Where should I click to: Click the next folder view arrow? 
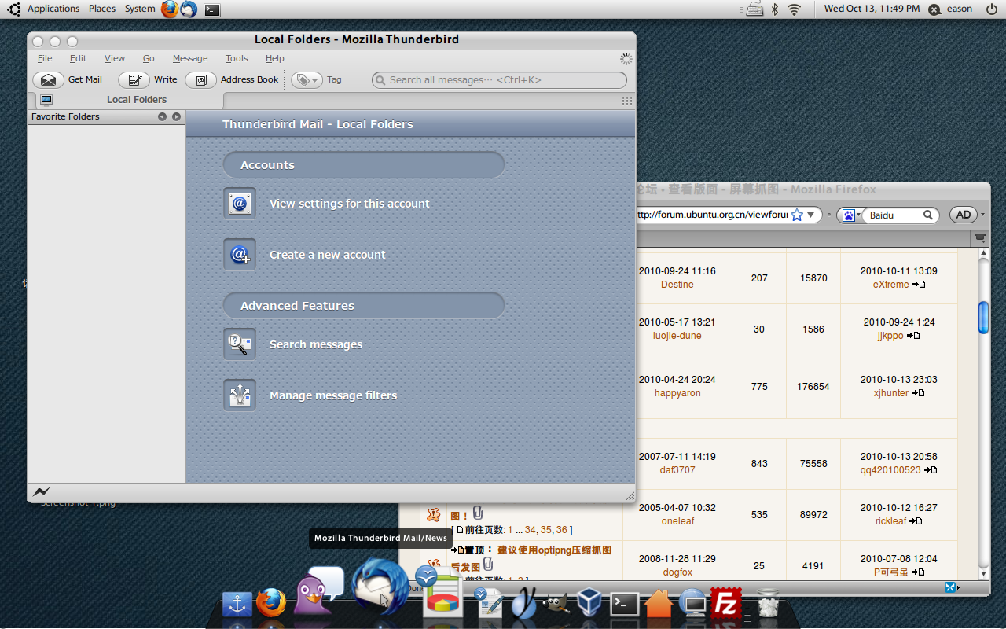point(176,116)
